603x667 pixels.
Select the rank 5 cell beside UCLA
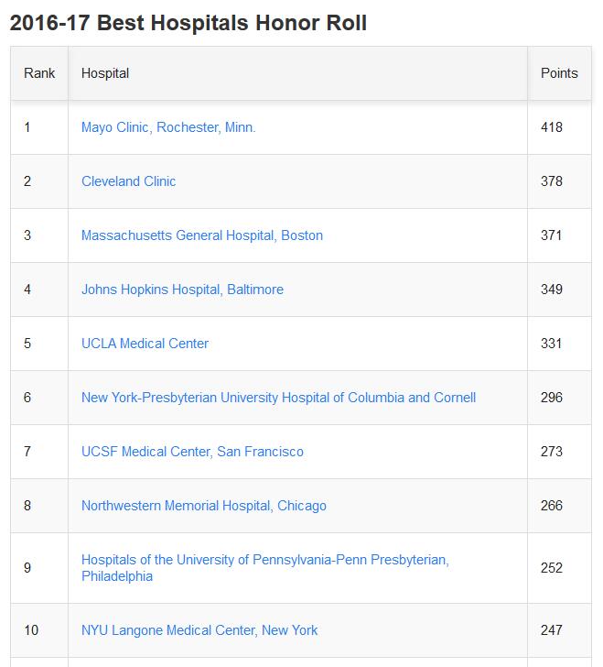(x=27, y=344)
